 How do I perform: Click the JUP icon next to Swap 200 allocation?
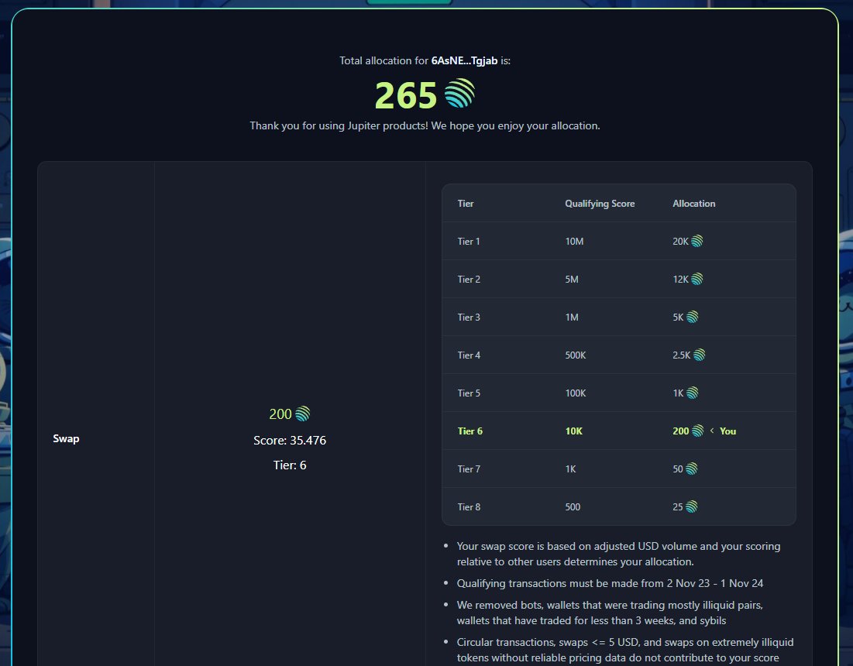(x=302, y=414)
